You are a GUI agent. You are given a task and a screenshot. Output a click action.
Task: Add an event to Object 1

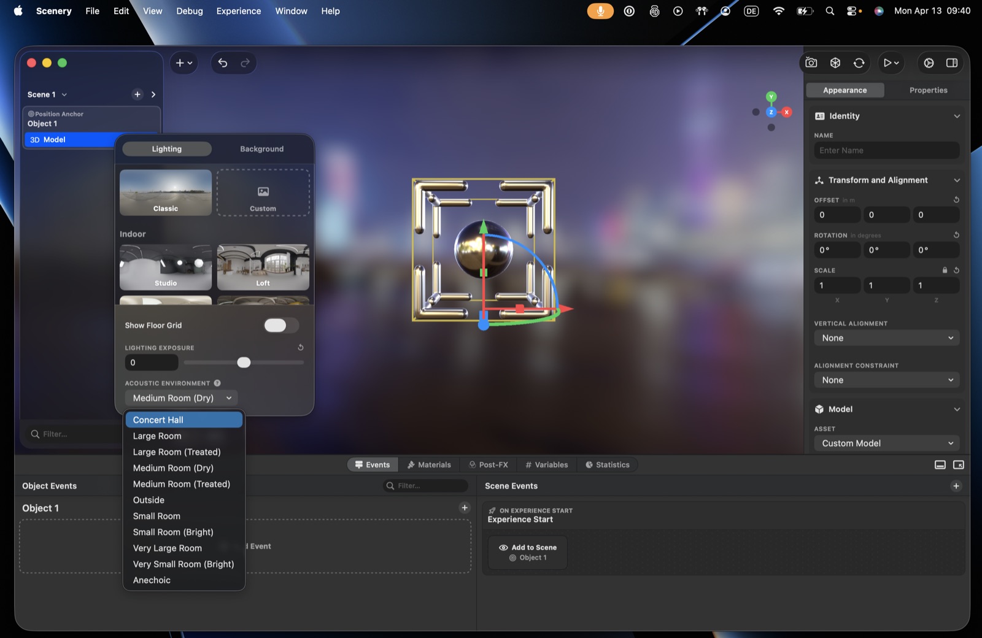pyautogui.click(x=465, y=507)
